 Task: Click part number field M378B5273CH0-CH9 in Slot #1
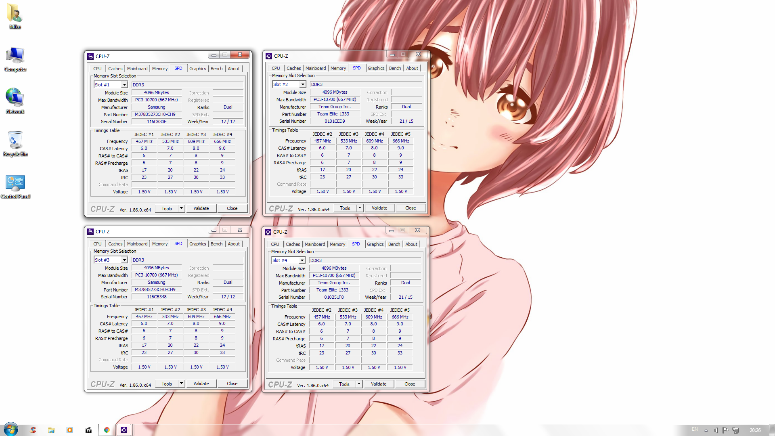coord(157,115)
